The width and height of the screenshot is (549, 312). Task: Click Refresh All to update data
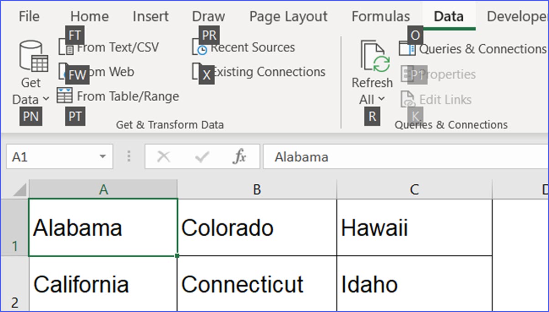(x=372, y=64)
